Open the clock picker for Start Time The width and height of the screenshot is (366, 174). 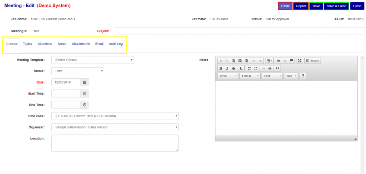(x=84, y=93)
